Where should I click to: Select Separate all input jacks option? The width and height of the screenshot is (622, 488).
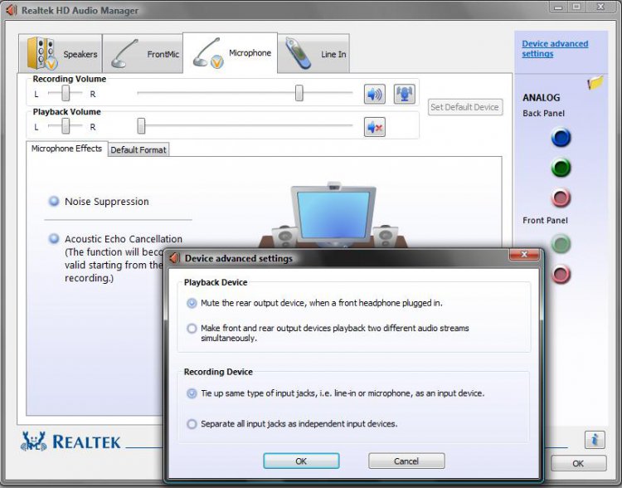192,424
